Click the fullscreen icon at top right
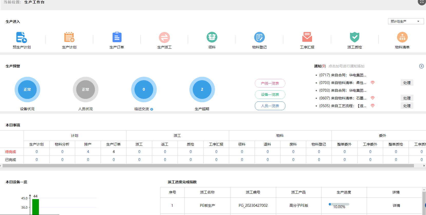Viewport: 426px width, 215px height. click(422, 2)
